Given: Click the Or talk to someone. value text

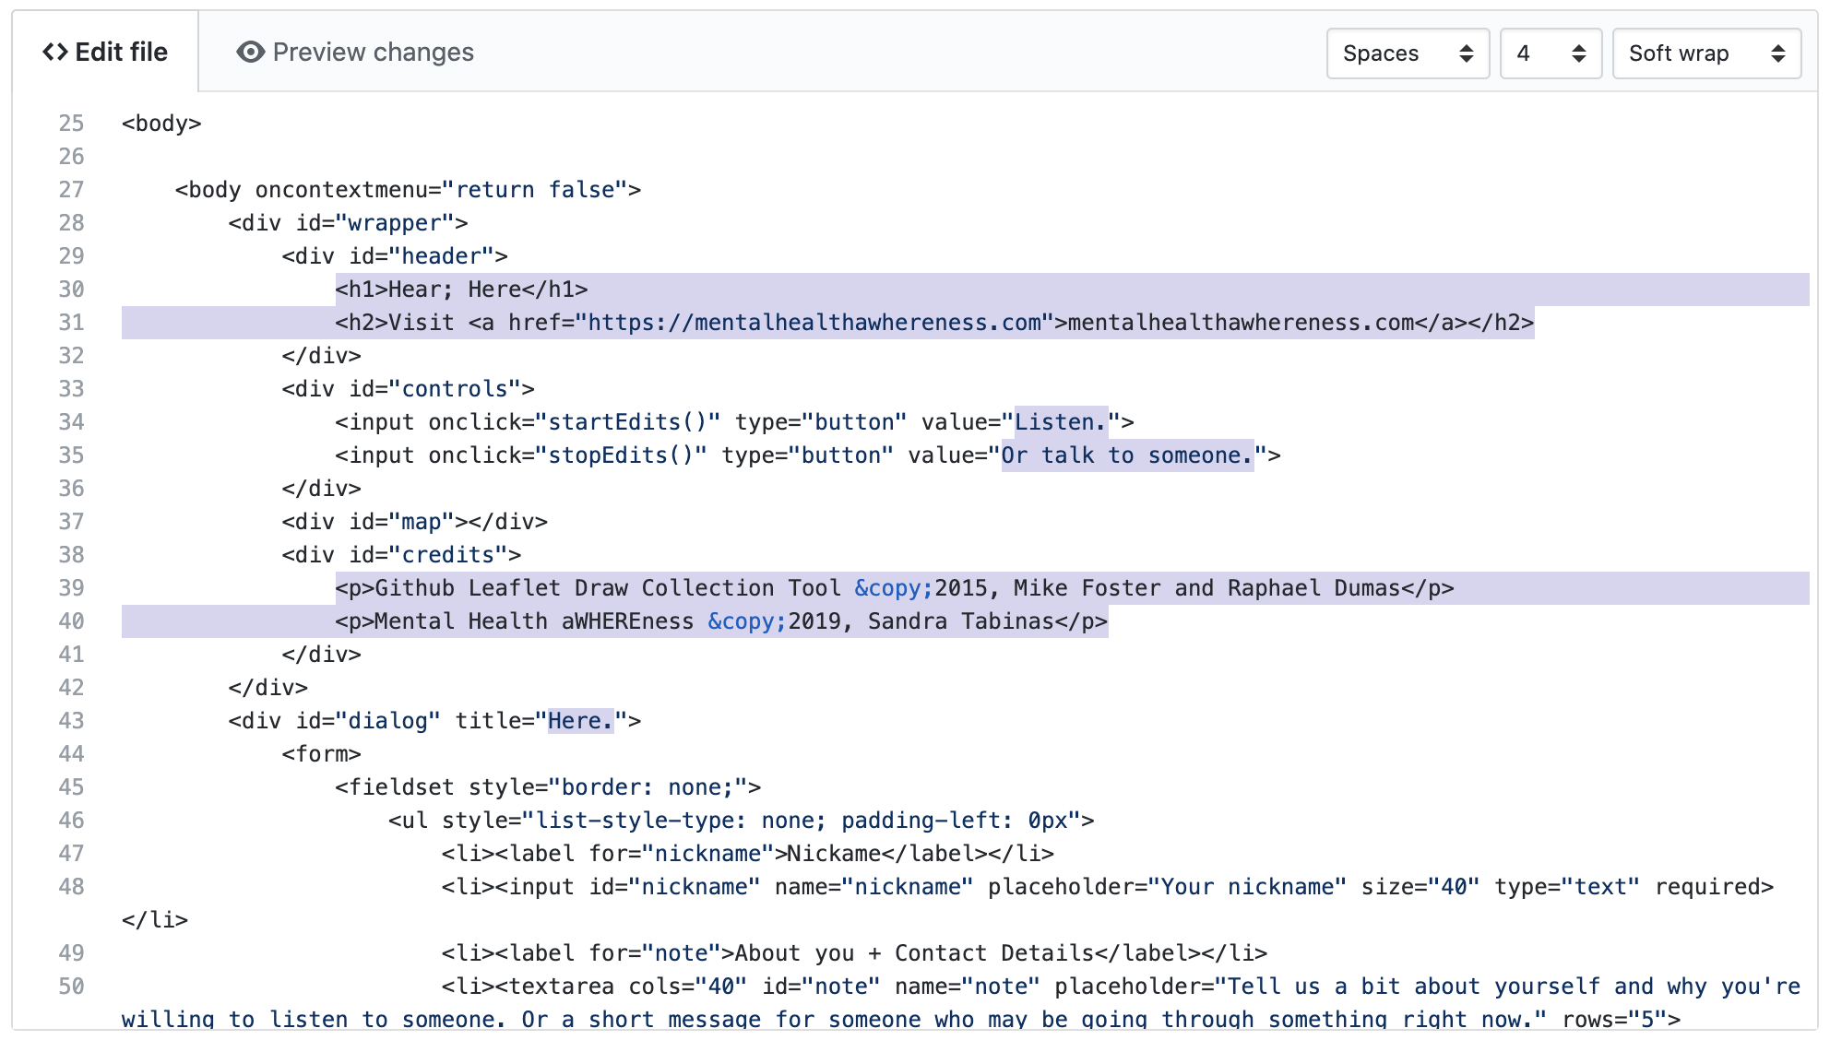Looking at the screenshot, I should 1127,455.
